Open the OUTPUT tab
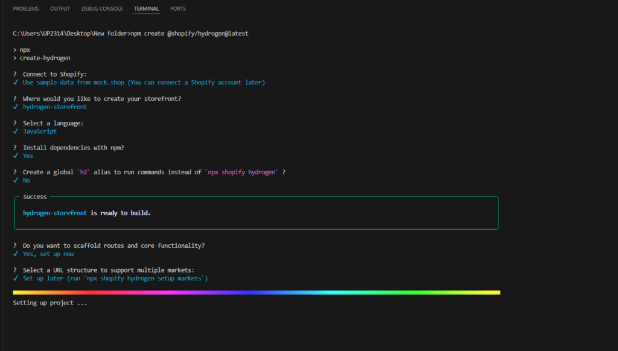The width and height of the screenshot is (618, 351). [x=60, y=8]
